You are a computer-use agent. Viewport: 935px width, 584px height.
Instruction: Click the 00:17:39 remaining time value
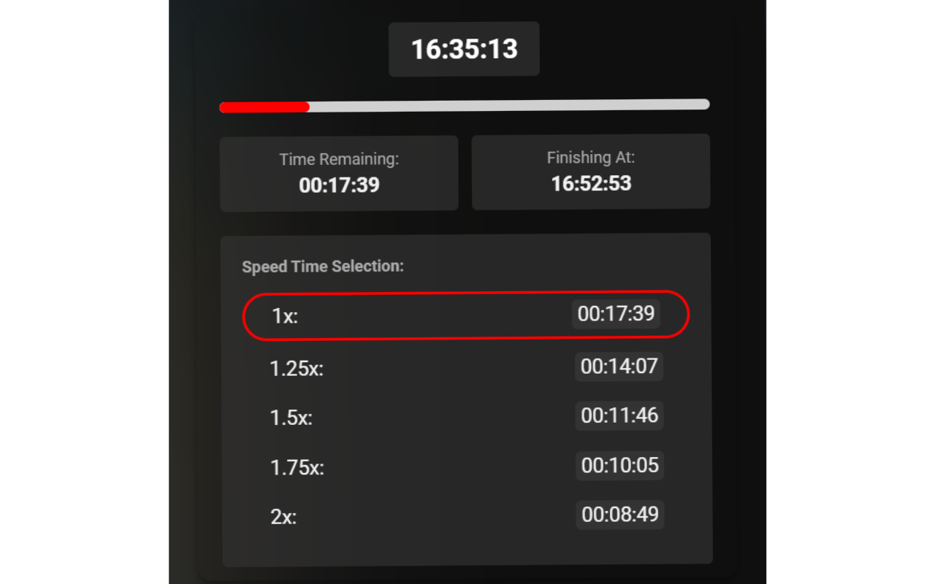pyautogui.click(x=339, y=185)
